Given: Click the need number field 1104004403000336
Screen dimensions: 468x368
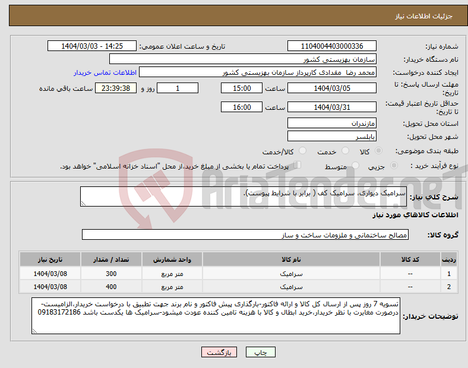Looking at the screenshot, I should [331, 46].
